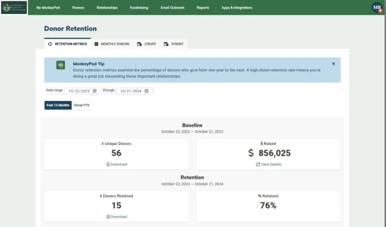
Task: Click the start date input field
Action: [83, 91]
